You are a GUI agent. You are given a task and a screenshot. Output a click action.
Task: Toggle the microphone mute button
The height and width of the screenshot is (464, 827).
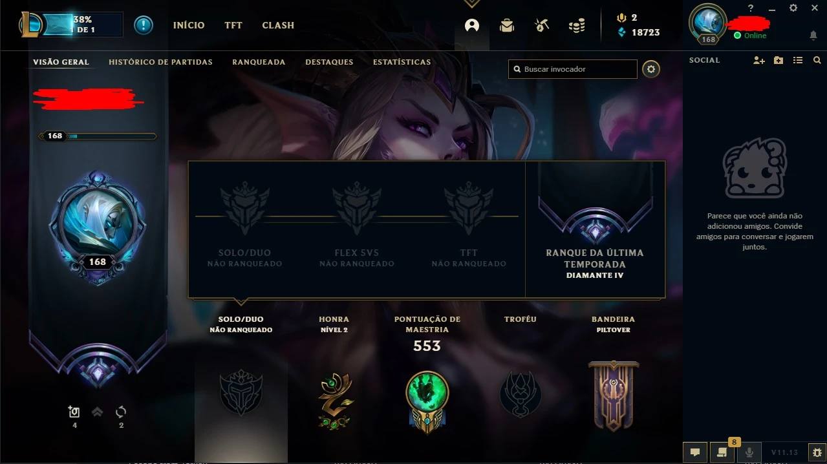[x=749, y=452]
